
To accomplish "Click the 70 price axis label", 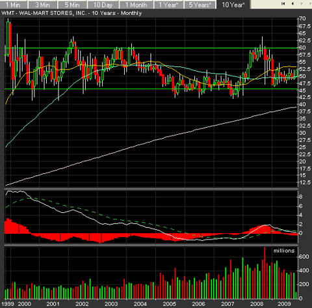I will click(x=303, y=19).
